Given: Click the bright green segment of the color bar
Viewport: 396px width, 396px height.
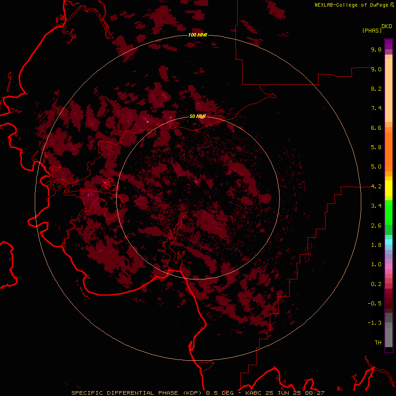Looking at the screenshot, I should (x=389, y=213).
